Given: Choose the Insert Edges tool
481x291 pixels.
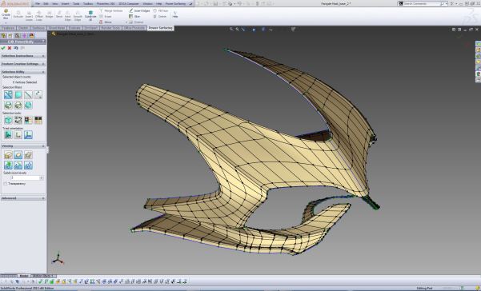Looking at the screenshot, I should point(139,10).
